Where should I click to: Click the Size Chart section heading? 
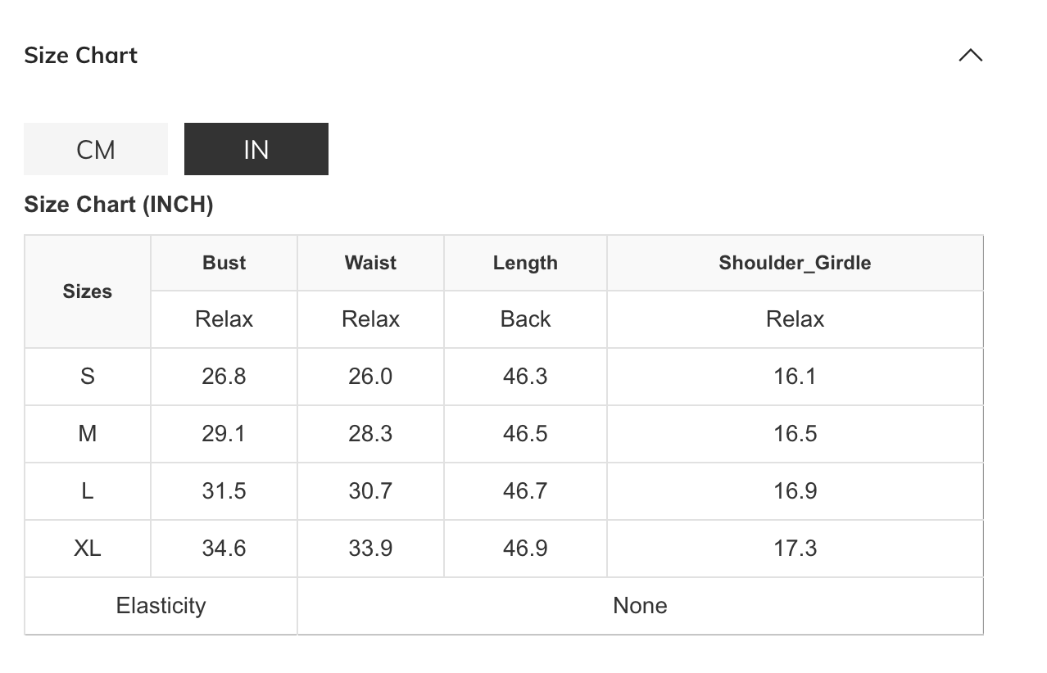[x=81, y=56]
